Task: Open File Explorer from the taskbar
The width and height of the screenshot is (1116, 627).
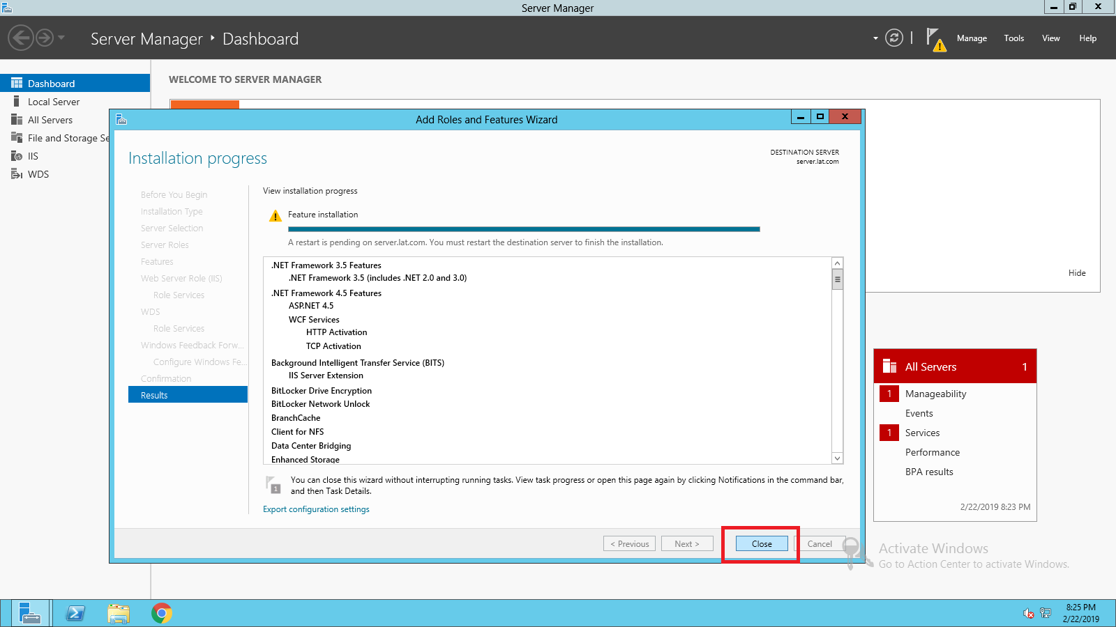Action: pos(119,613)
